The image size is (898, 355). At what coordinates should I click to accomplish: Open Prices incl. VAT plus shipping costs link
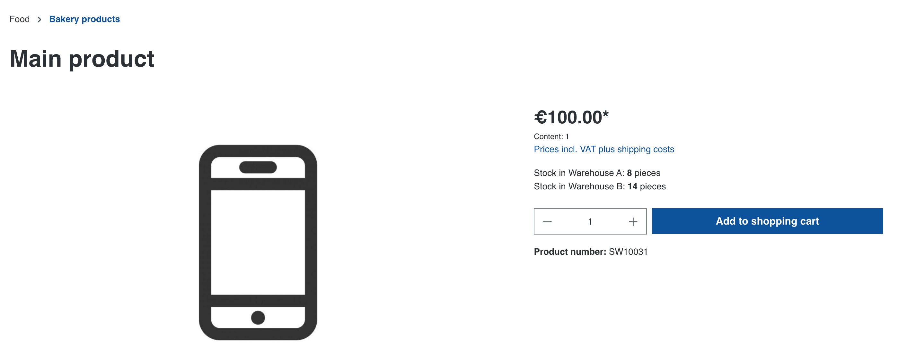604,149
